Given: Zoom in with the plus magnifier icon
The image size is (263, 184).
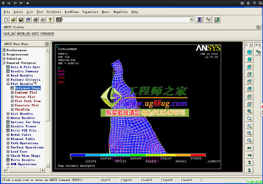Looking at the screenshot, I should click(249, 133).
